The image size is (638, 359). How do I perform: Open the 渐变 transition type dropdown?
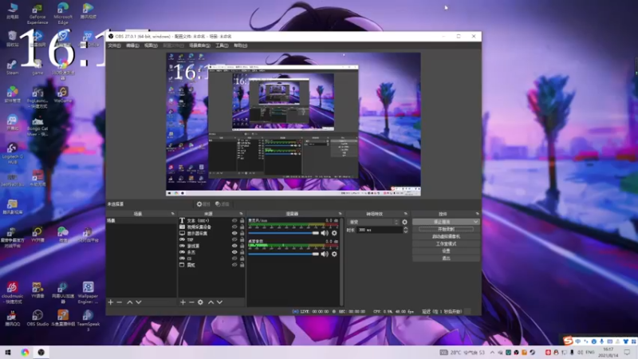373,223
